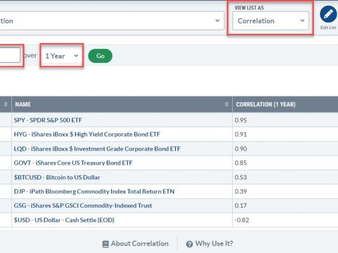
Task: Open the View List As Correlation dropdown
Action: (271, 21)
